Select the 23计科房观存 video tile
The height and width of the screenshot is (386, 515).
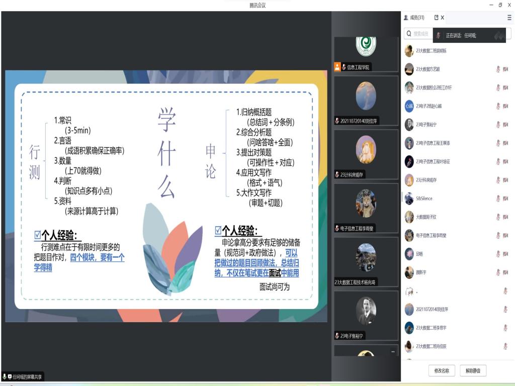click(x=366, y=153)
